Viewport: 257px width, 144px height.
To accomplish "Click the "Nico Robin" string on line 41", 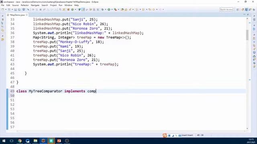I will click(x=71, y=55).
